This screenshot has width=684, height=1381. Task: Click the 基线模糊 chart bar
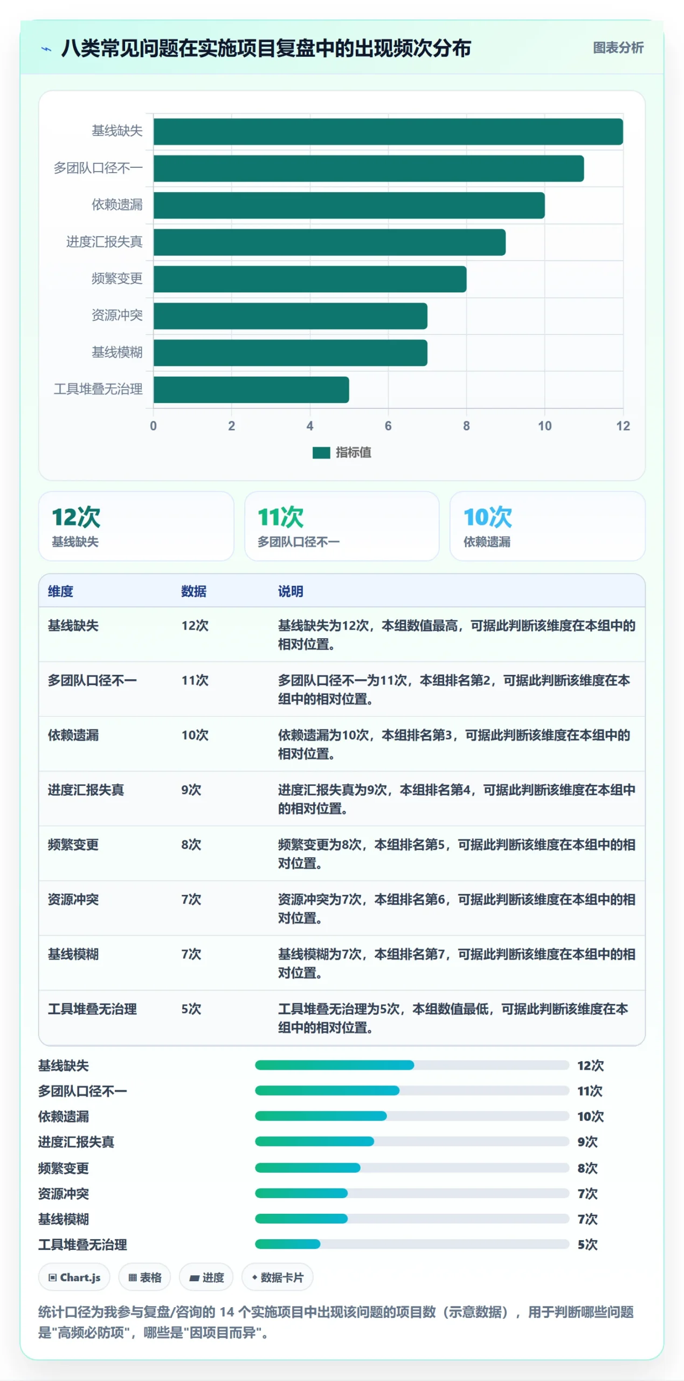tap(290, 353)
